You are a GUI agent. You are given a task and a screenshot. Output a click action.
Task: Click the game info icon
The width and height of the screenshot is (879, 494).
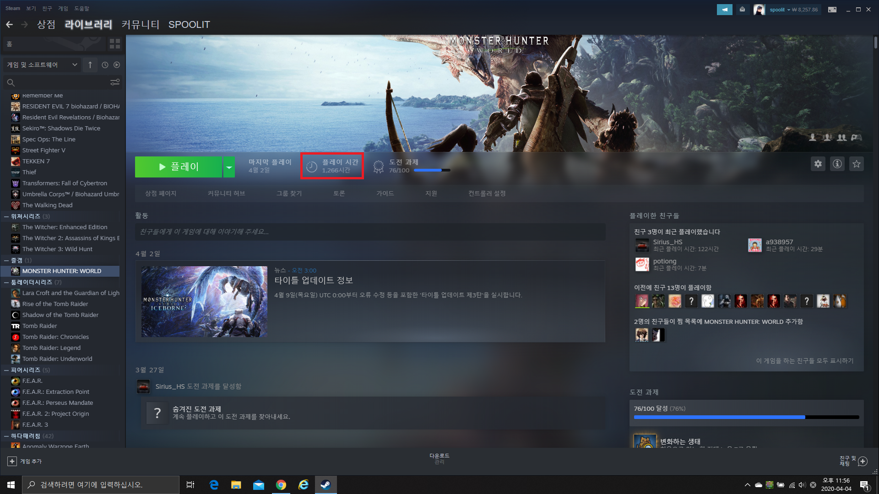pos(837,164)
